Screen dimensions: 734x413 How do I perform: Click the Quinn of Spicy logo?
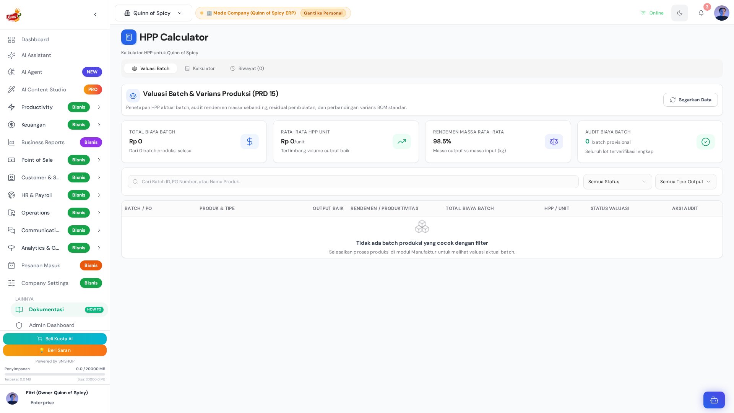[x=14, y=15]
